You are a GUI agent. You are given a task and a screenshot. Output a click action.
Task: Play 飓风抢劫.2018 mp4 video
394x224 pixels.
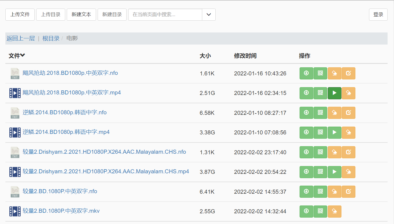334,93
